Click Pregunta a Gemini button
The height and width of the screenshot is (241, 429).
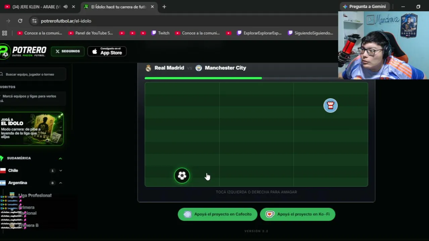point(364,6)
